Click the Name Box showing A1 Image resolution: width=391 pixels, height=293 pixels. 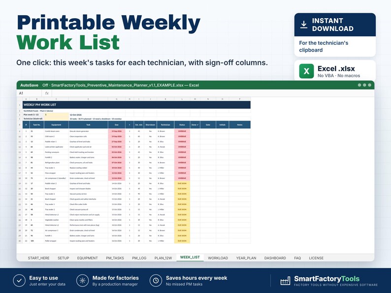(x=29, y=93)
